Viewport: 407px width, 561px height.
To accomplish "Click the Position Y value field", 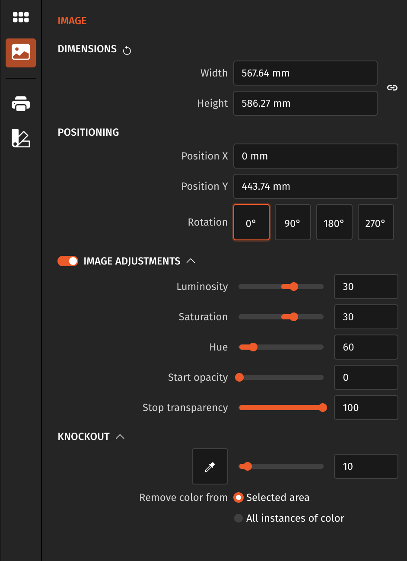I will pos(315,186).
